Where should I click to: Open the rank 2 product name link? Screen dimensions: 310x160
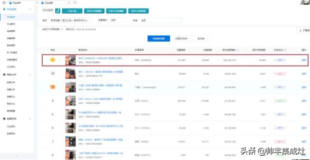click(x=102, y=72)
